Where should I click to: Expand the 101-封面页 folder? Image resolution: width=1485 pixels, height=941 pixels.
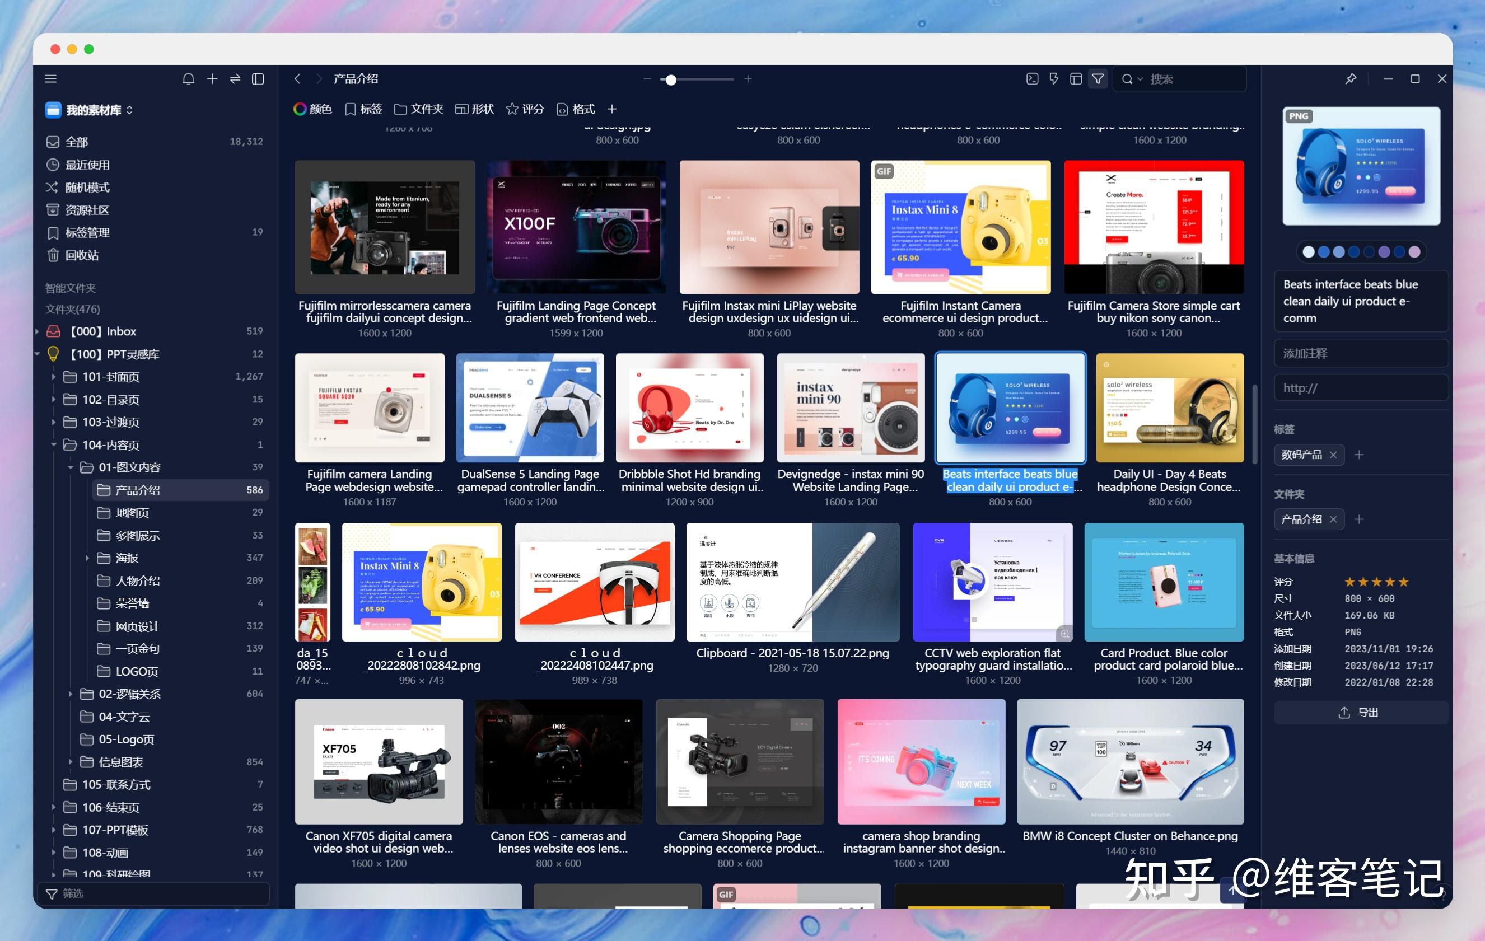tap(54, 377)
